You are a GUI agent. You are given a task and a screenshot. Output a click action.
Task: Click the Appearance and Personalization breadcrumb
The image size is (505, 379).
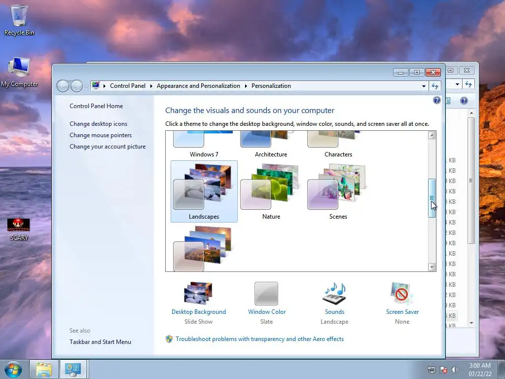[x=198, y=86]
